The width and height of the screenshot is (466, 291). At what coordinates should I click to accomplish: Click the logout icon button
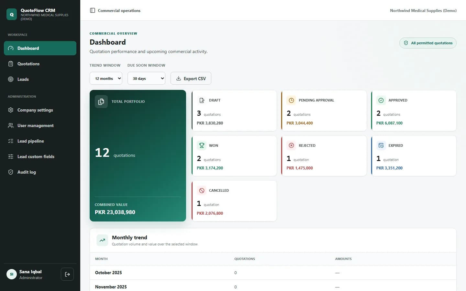[x=67, y=274]
